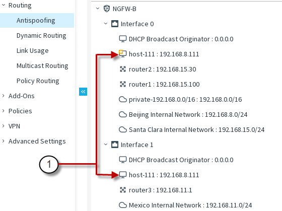Viewport: 282px width, 211px height.
Task: Select private-192.168.0.0/16 network entry
Action: [x=180, y=99]
